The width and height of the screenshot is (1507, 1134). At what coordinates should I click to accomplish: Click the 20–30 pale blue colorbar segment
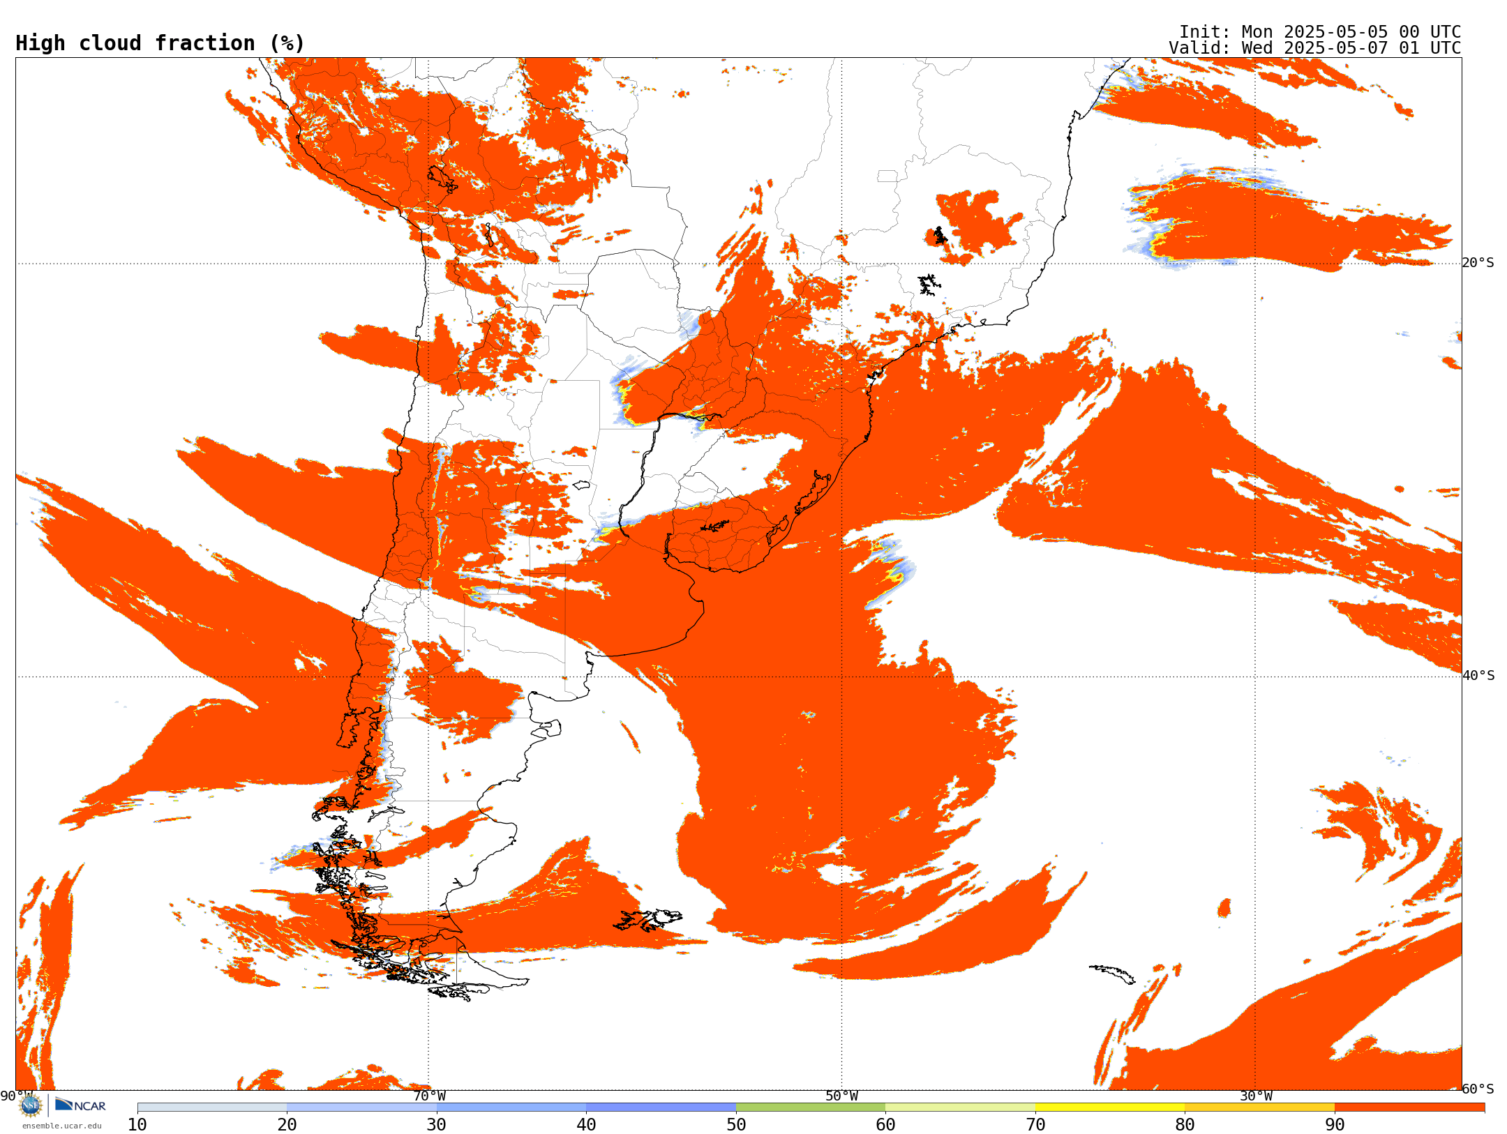(361, 1107)
